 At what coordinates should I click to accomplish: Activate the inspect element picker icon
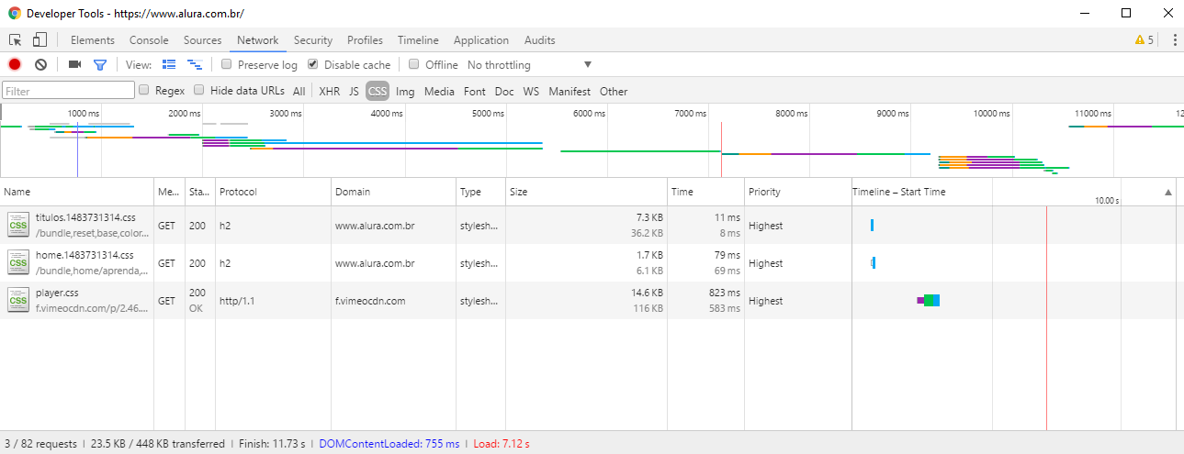point(16,40)
